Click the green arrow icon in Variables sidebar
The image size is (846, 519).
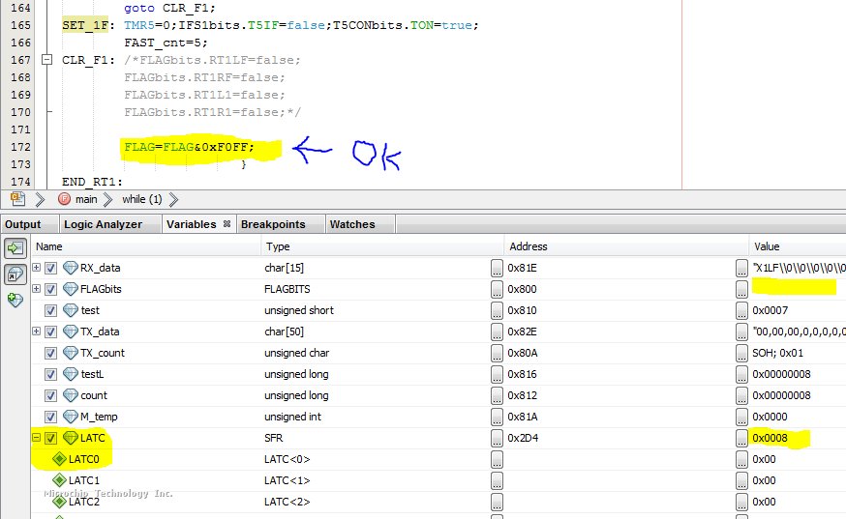pyautogui.click(x=15, y=247)
